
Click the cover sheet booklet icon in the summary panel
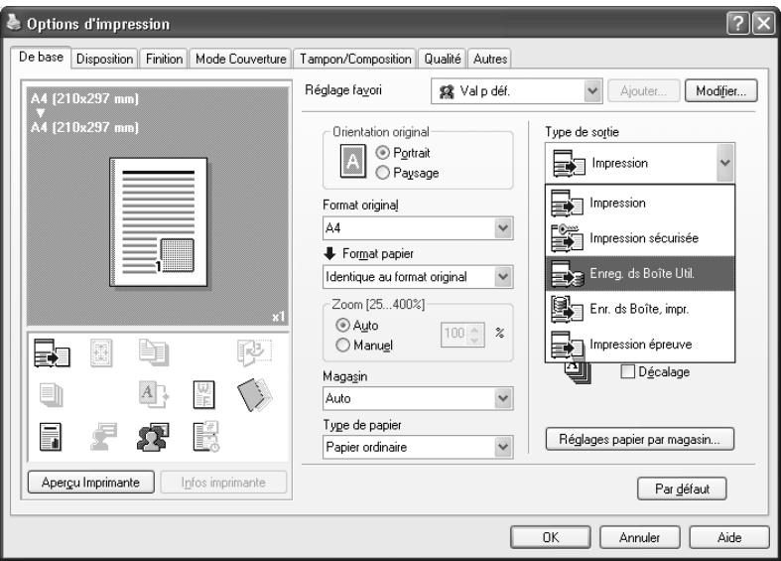[x=254, y=394]
